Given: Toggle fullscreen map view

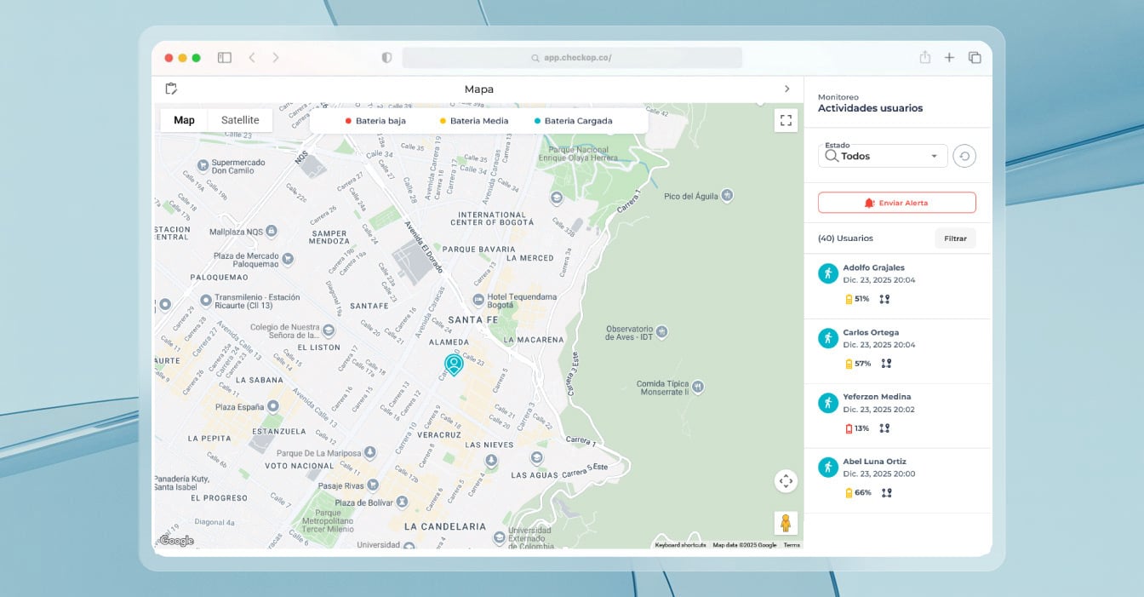Looking at the screenshot, I should pos(786,120).
